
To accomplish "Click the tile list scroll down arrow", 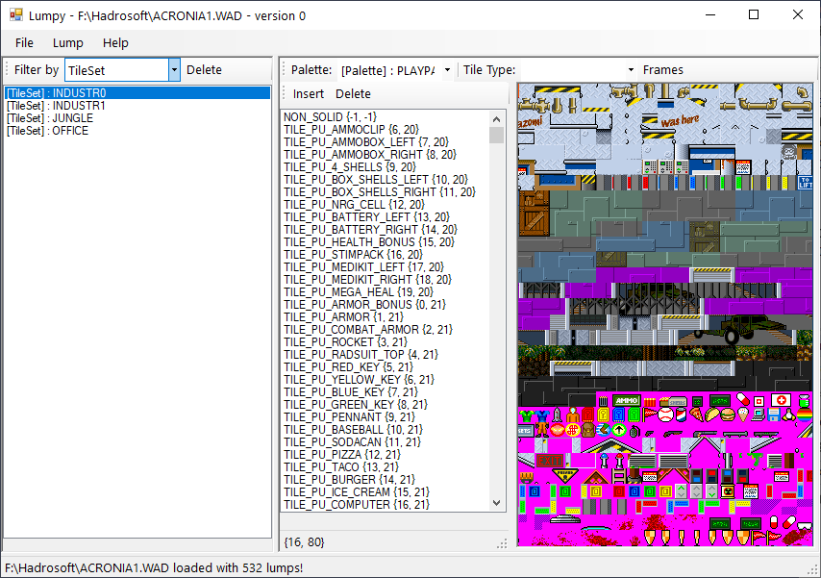I will tap(497, 503).
